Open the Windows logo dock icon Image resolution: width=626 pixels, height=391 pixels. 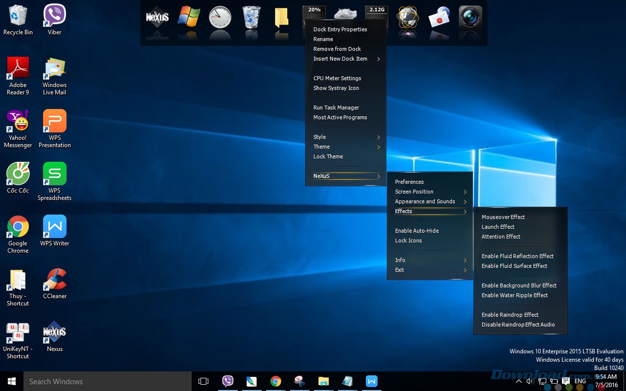[x=188, y=18]
